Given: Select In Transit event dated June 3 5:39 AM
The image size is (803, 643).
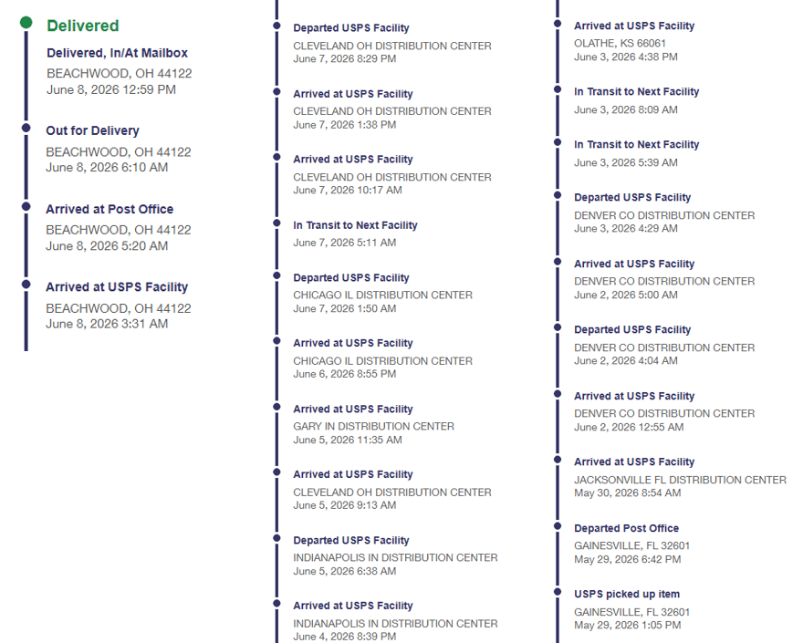Looking at the screenshot, I should click(637, 145).
